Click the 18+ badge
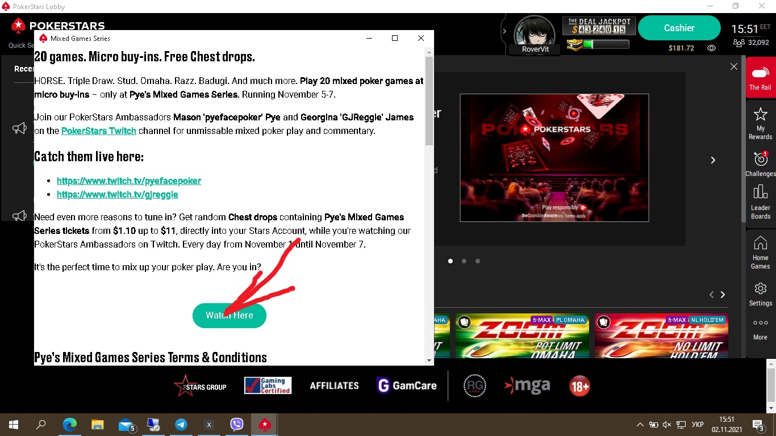Viewport: 776px width, 436px height. 579,387
